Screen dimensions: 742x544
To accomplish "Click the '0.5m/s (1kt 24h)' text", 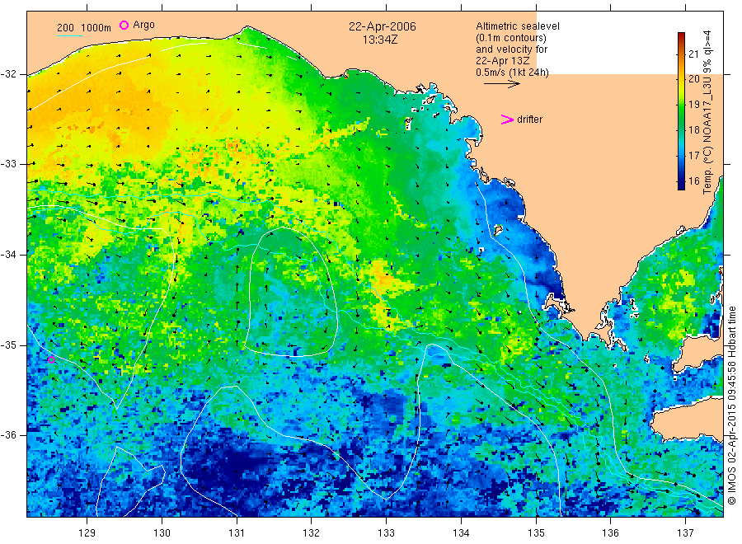I will (x=512, y=73).
